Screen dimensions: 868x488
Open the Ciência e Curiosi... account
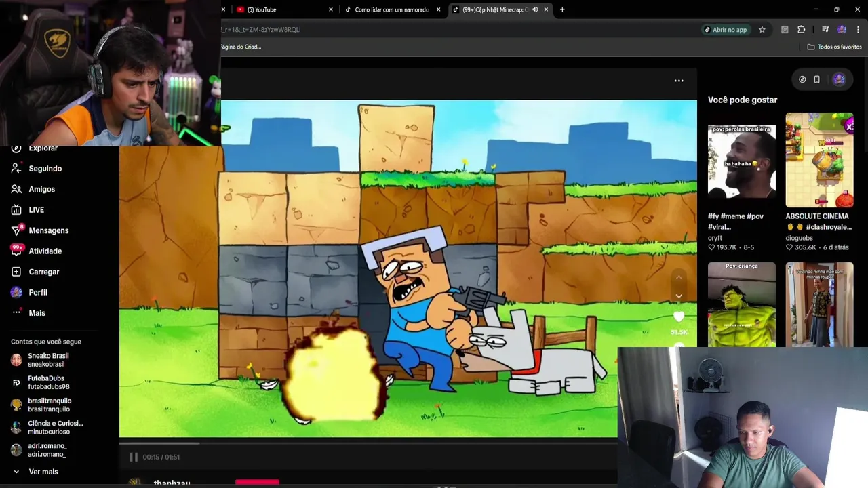pyautogui.click(x=55, y=427)
